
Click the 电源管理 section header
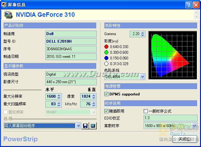pyautogui.click(x=151, y=86)
